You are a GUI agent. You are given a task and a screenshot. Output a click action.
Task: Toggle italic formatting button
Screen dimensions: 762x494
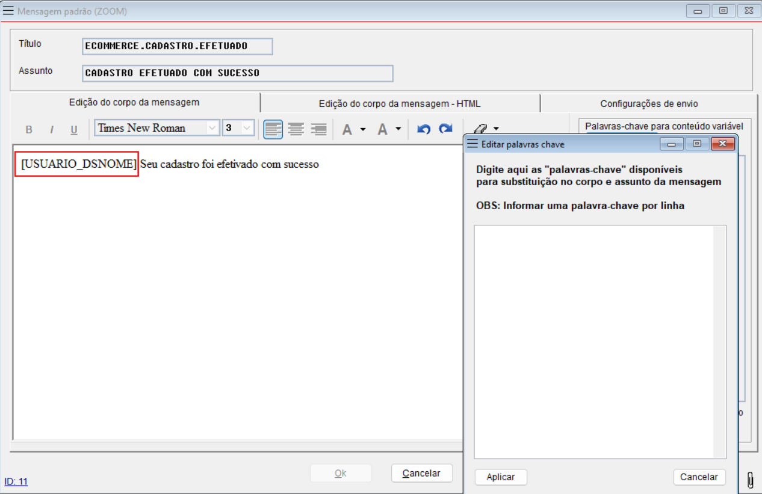[52, 129]
